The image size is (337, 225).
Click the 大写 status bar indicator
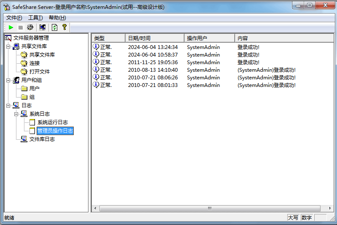tap(293, 218)
